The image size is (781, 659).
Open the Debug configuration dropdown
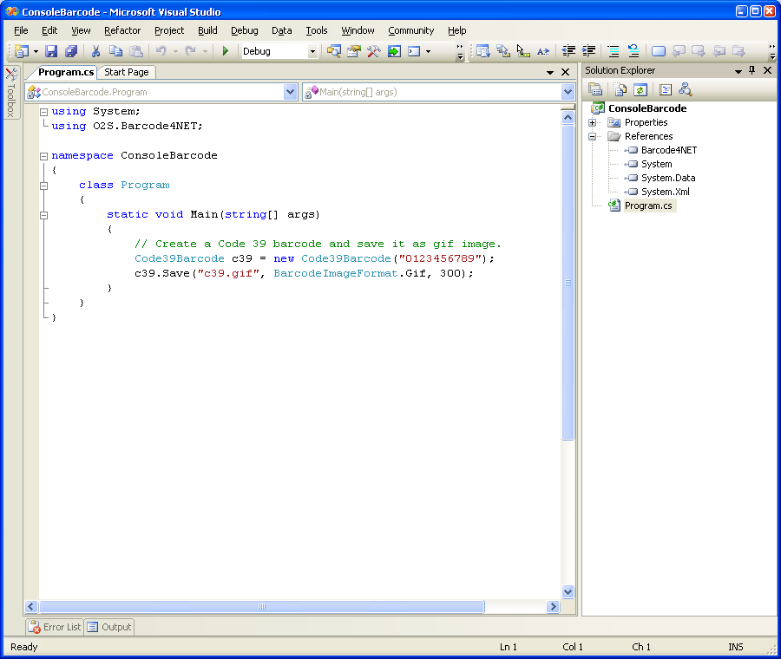312,52
